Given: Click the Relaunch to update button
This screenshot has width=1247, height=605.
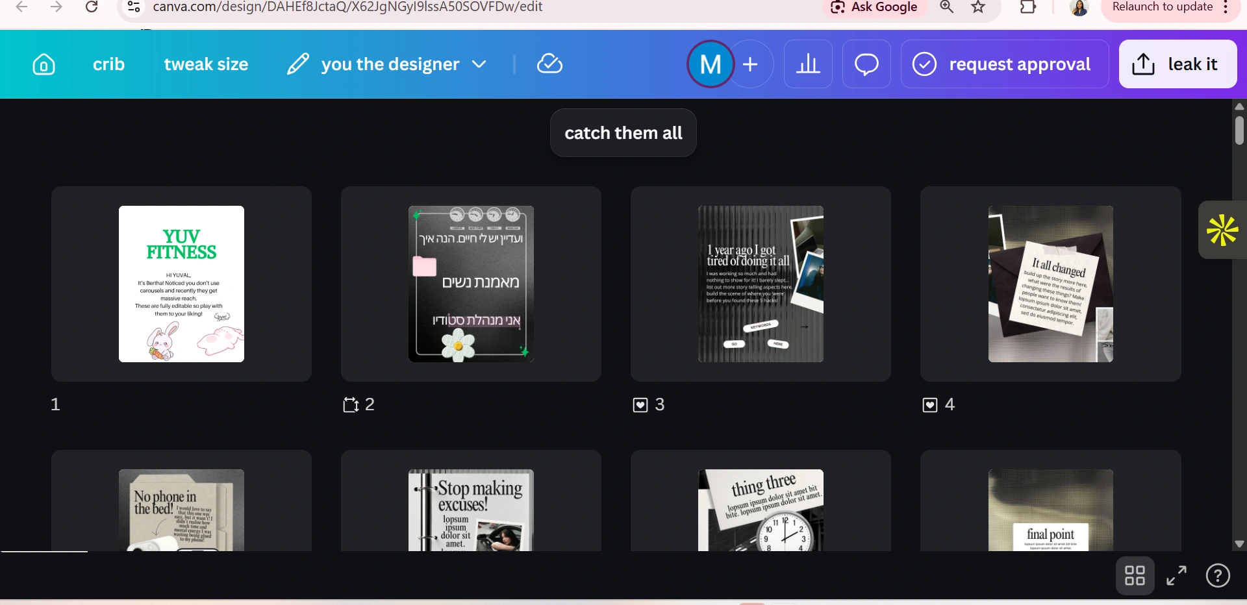Looking at the screenshot, I should [x=1163, y=7].
